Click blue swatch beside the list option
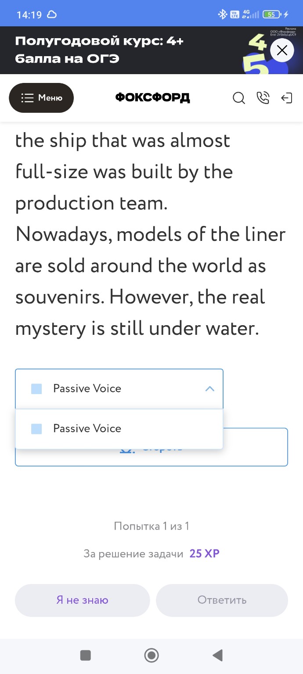Screen dimensions: 303x674 pyautogui.click(x=36, y=429)
